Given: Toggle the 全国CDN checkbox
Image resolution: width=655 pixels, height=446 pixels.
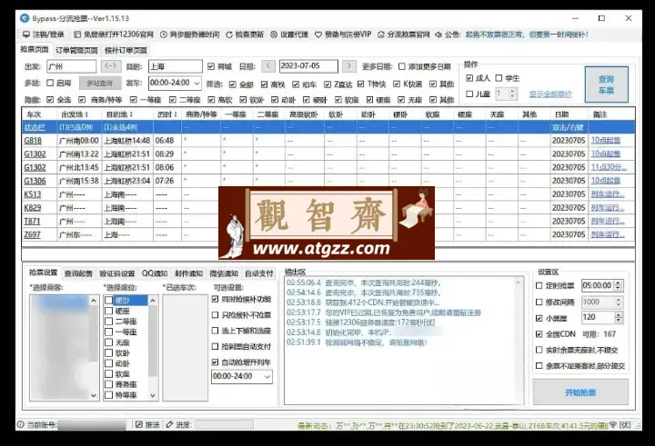Looking at the screenshot, I should (x=539, y=334).
